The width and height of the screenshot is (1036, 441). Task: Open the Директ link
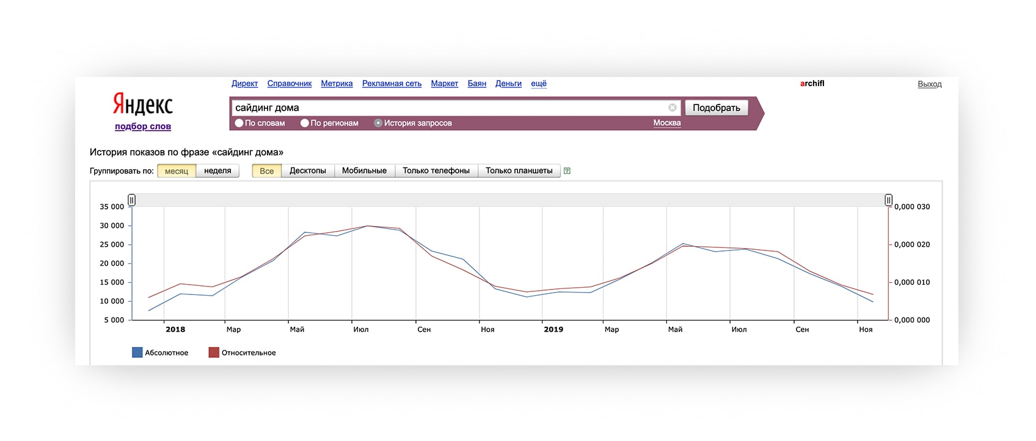pos(245,84)
